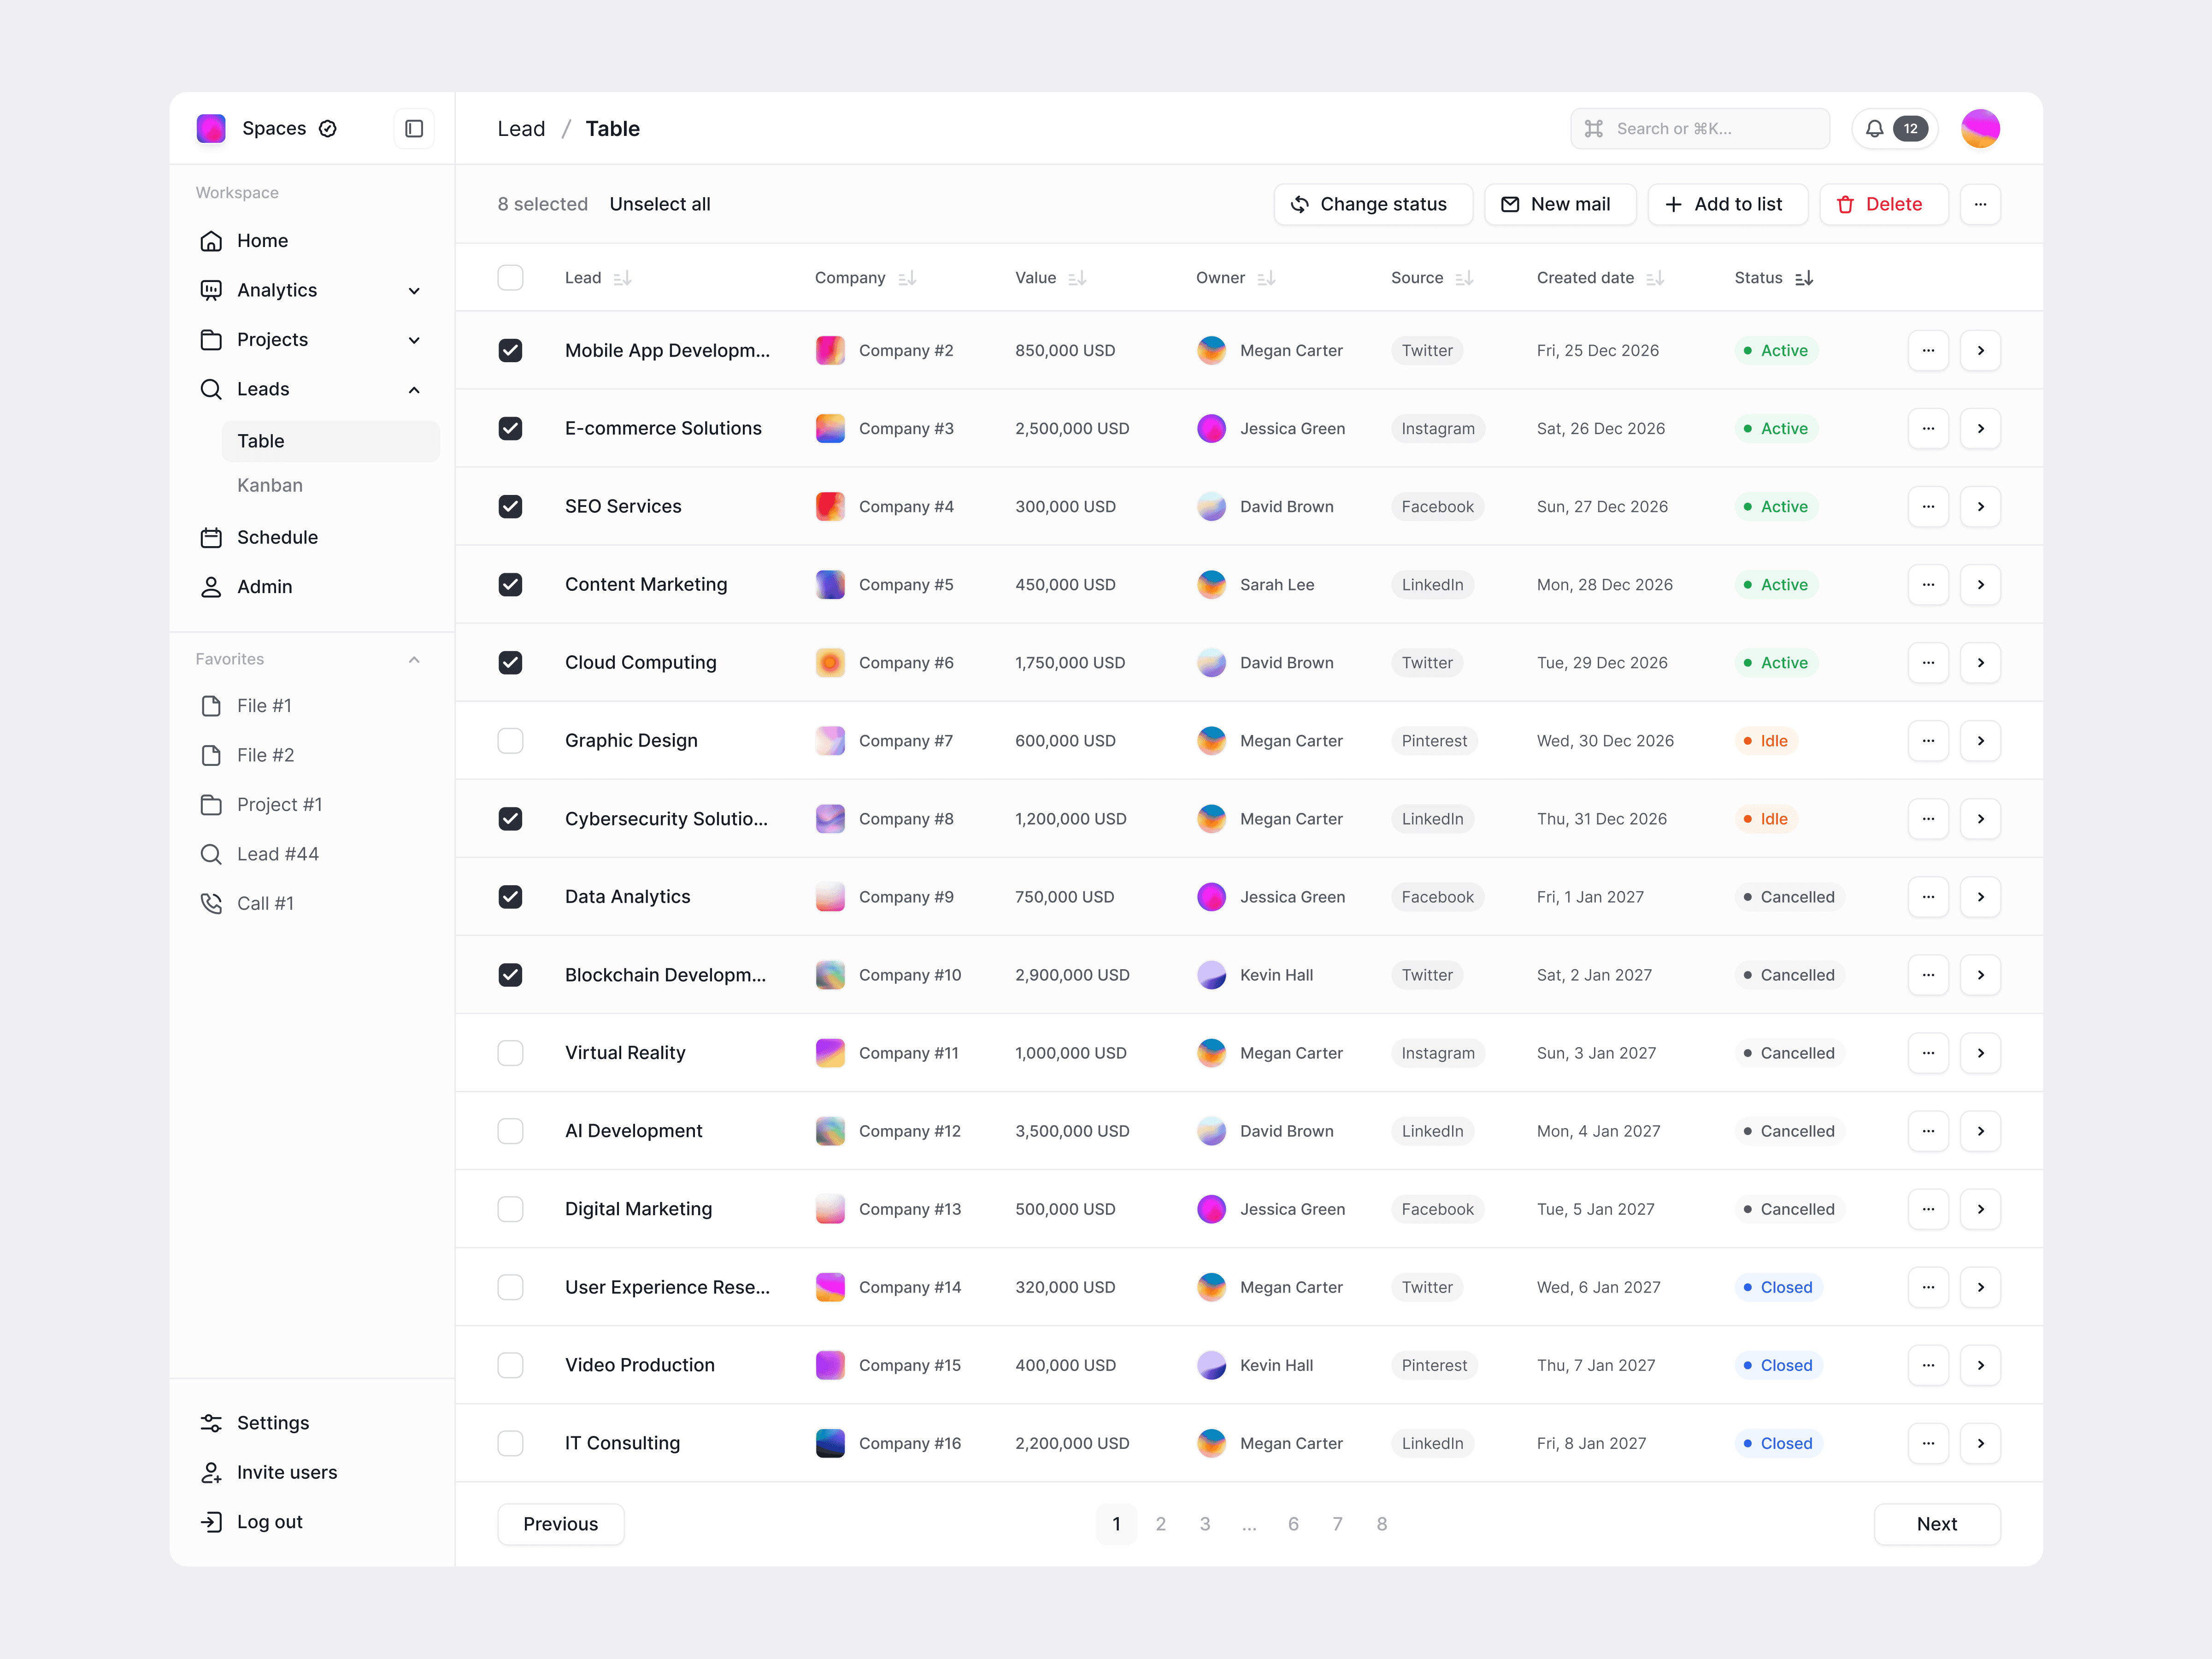This screenshot has height=1659, width=2212.
Task: Click the toolbar overflow menu icon
Action: [1980, 204]
